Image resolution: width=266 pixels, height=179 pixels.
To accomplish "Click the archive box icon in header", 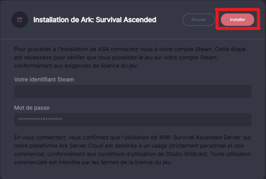I will click(20, 20).
